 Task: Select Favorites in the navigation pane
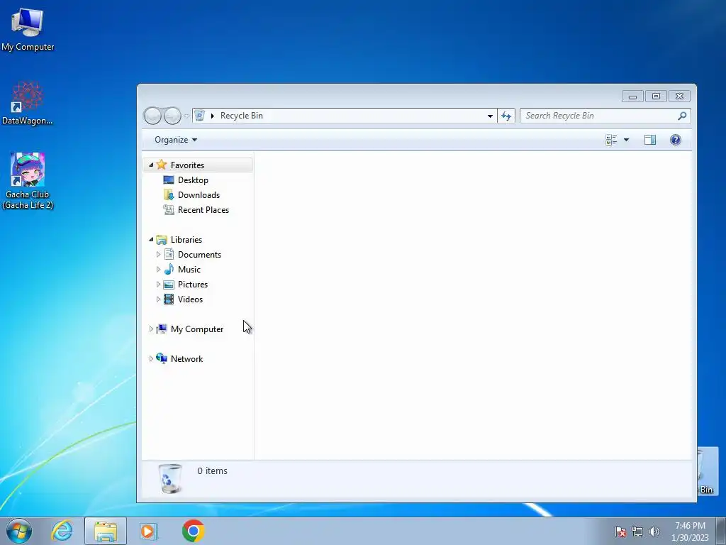click(187, 165)
